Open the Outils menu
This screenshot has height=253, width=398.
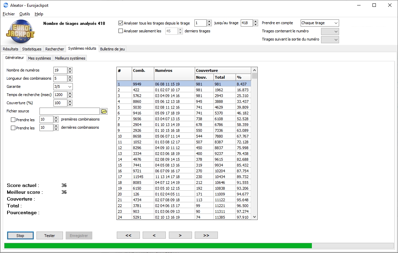(25, 14)
